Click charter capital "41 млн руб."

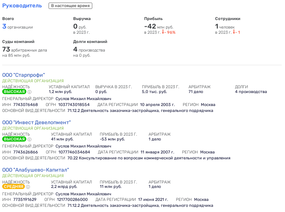coord(62,139)
